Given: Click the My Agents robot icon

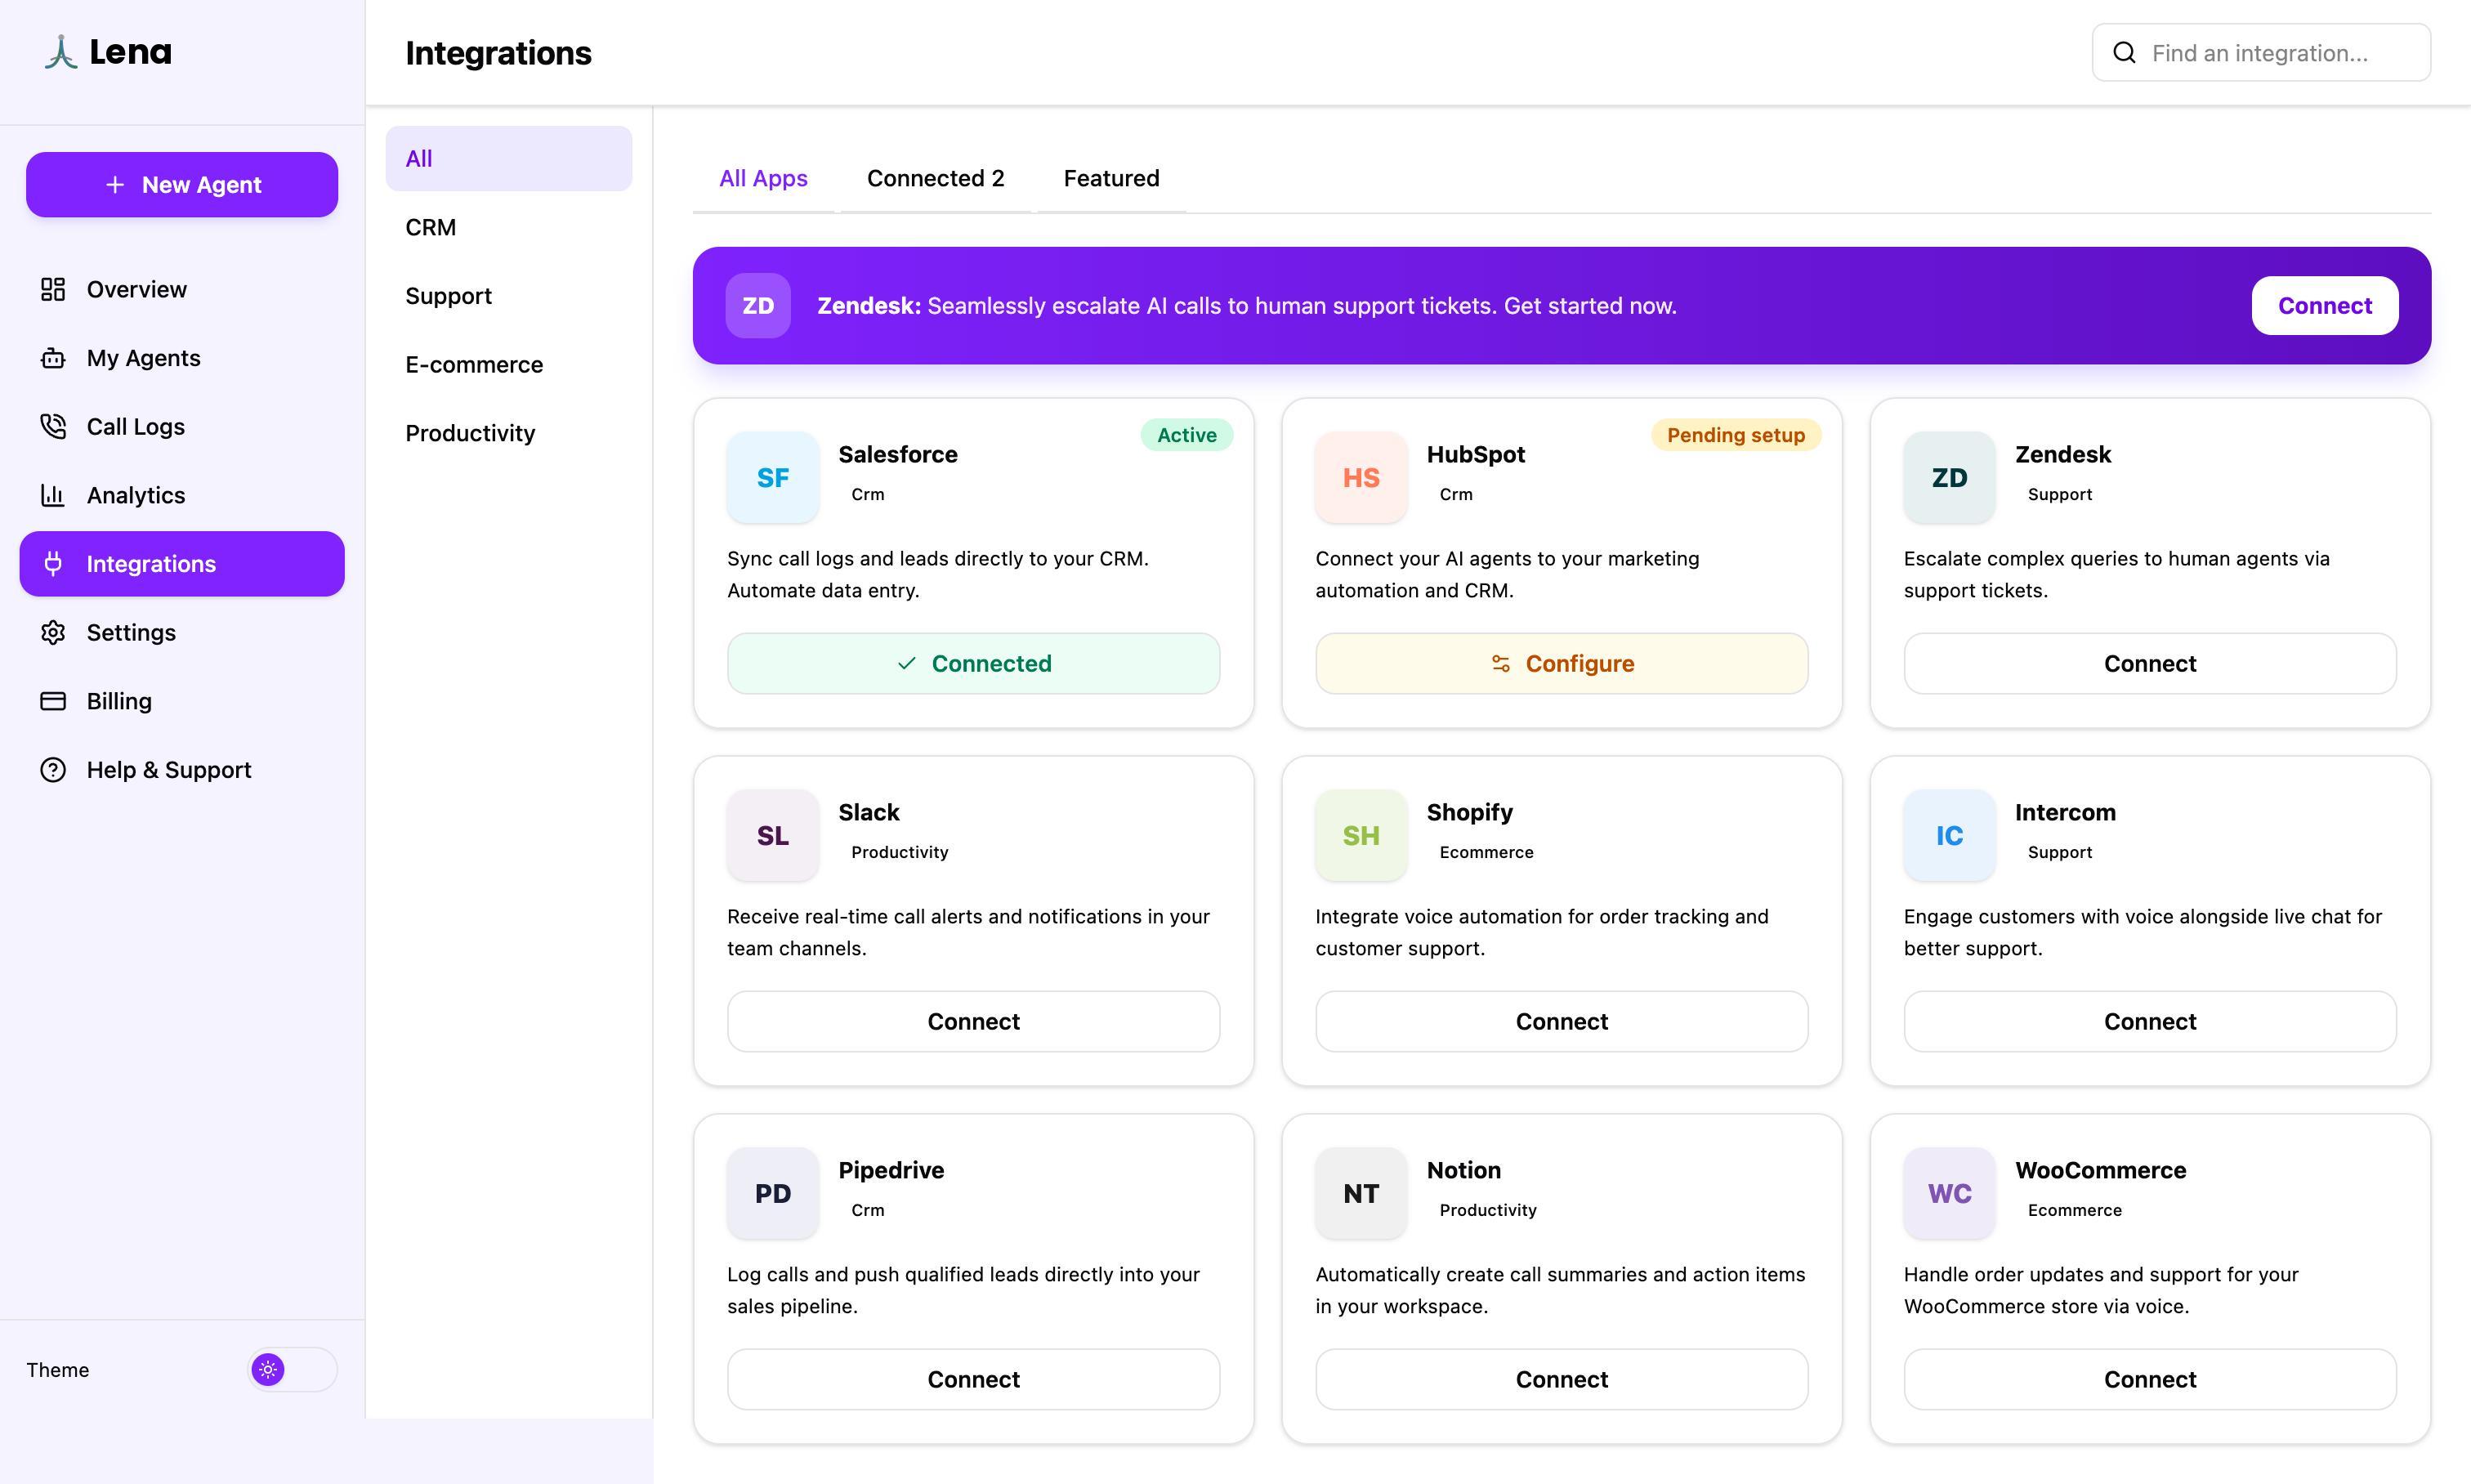Looking at the screenshot, I should point(53,358).
